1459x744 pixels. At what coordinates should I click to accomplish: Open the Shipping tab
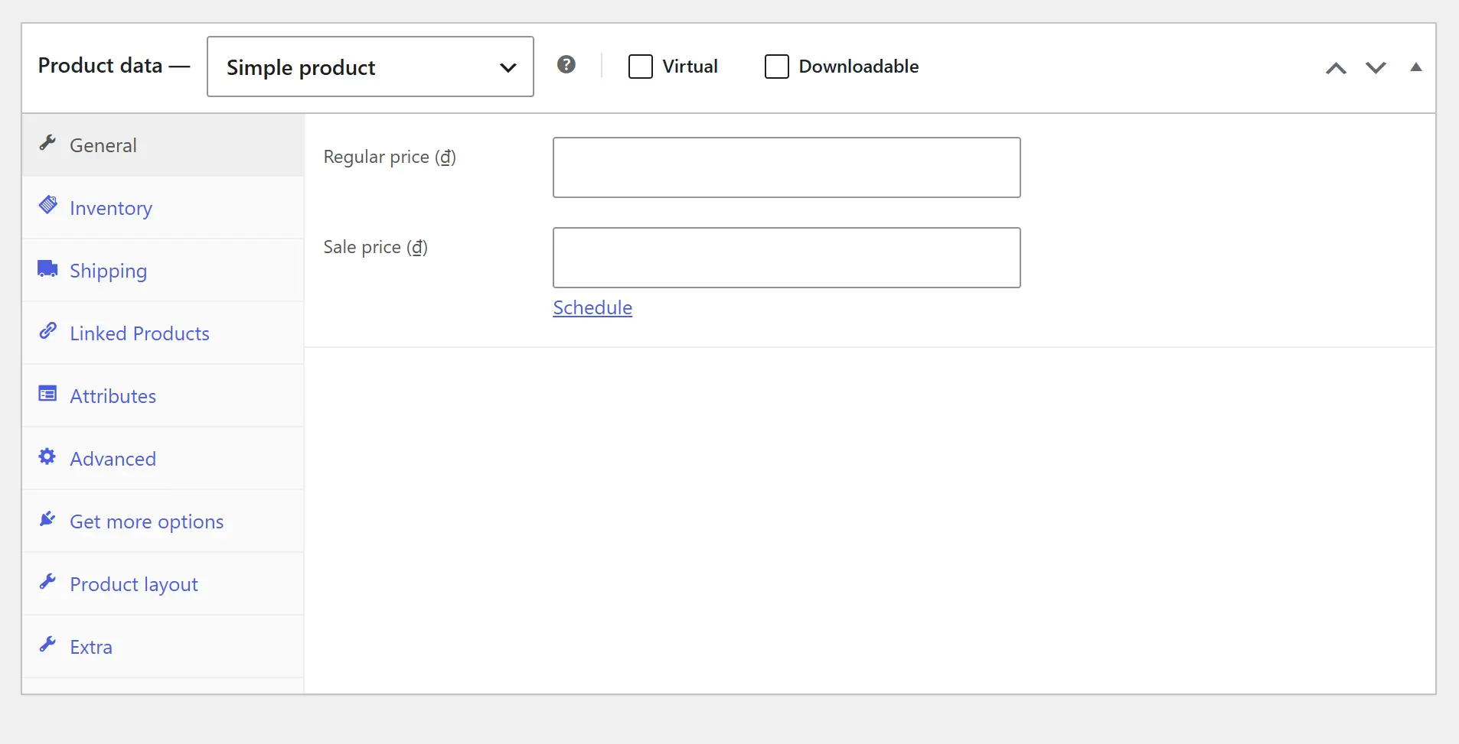coord(163,271)
